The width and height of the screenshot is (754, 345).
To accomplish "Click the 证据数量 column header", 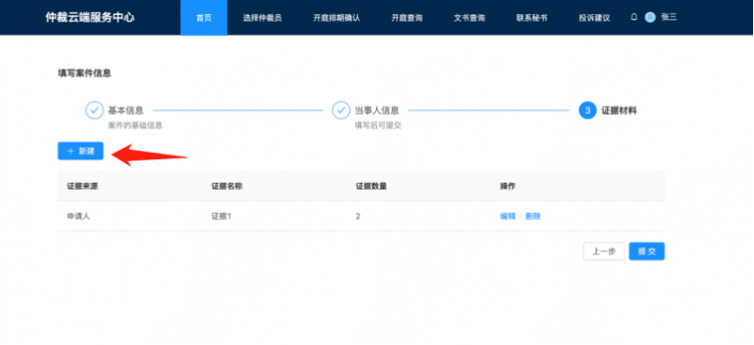I will [371, 187].
